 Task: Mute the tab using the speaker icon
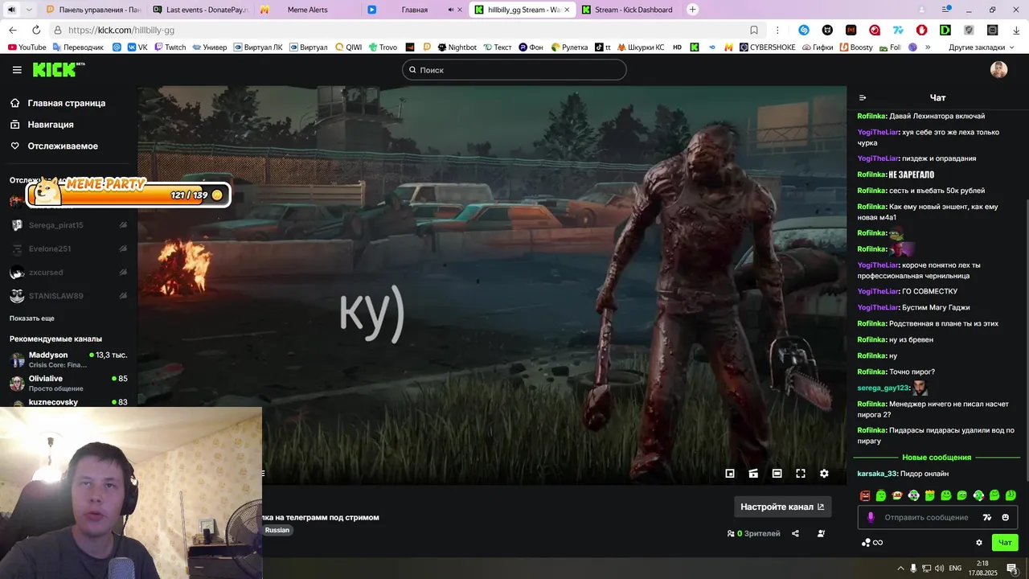coord(11,10)
